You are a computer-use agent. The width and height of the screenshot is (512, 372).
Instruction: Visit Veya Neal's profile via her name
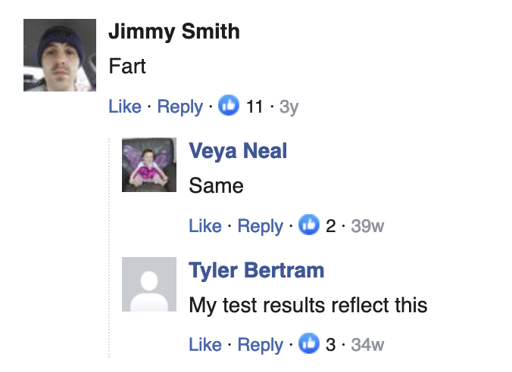(x=238, y=151)
